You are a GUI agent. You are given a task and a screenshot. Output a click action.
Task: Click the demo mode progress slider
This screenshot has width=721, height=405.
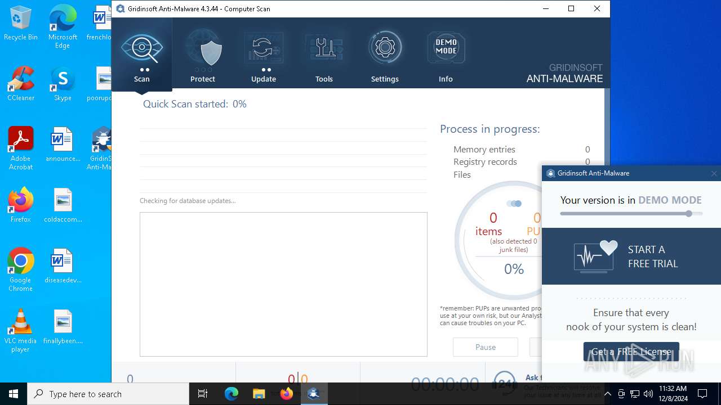[x=631, y=214]
